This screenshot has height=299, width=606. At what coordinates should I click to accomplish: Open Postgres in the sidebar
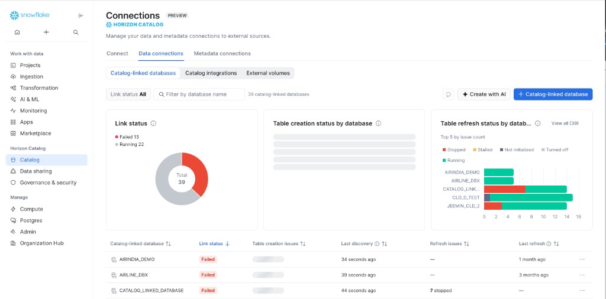(x=46, y=220)
